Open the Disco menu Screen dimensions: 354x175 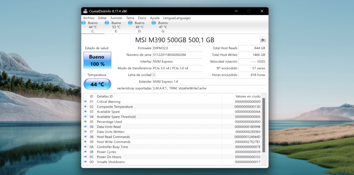142,18
